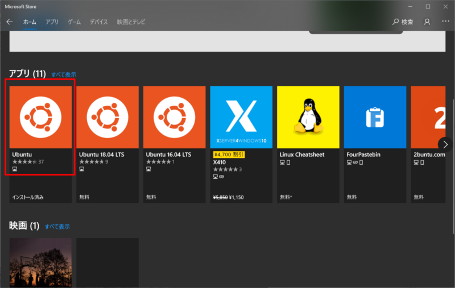The height and width of the screenshot is (288, 455).
Task: Open the movie thumbnail under 映画
Action: (40, 262)
